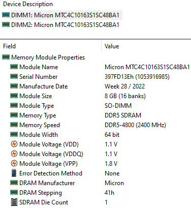Click the value 1.8 V

tap(111, 164)
